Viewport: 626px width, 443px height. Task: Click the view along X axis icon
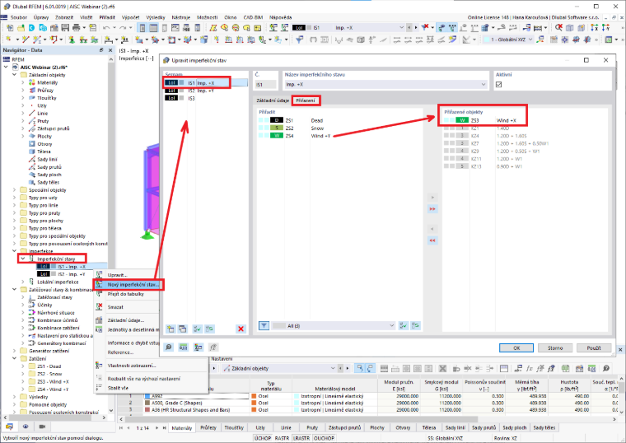click(595, 27)
